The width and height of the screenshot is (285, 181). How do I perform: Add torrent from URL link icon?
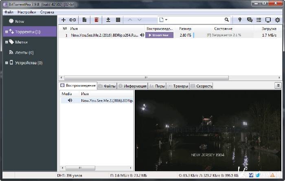72,20
